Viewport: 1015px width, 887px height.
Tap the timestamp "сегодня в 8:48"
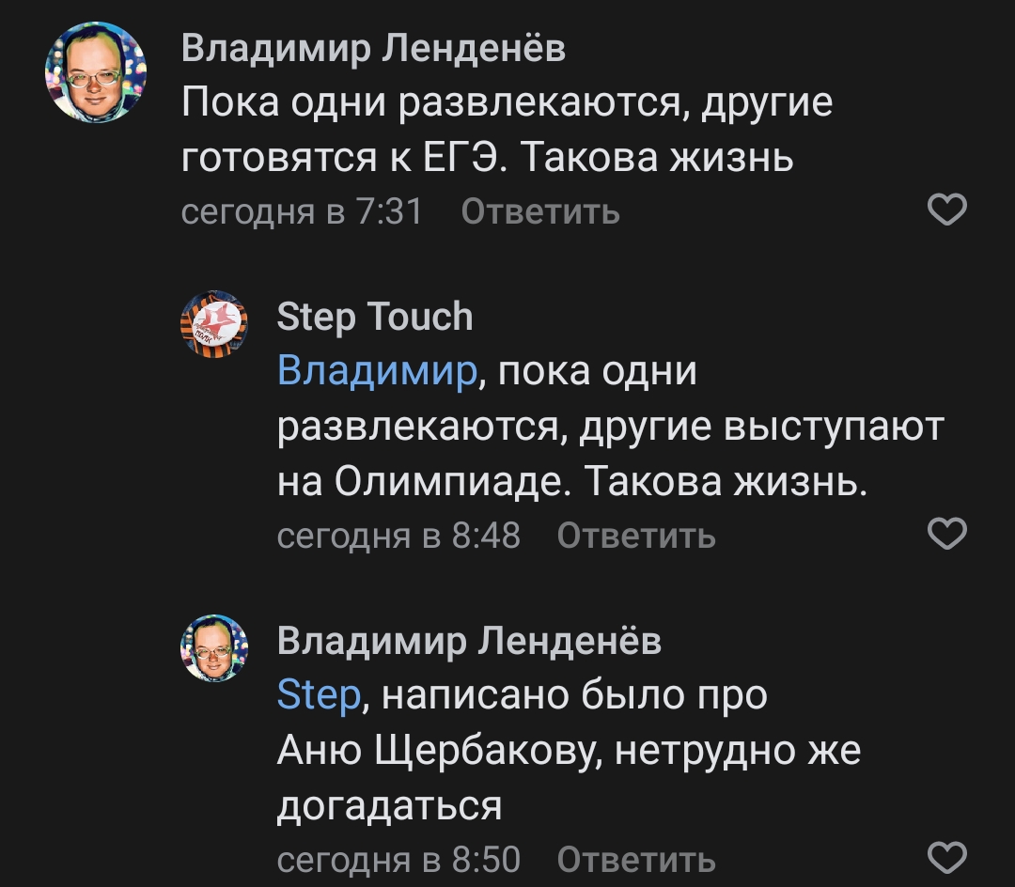[x=398, y=536]
